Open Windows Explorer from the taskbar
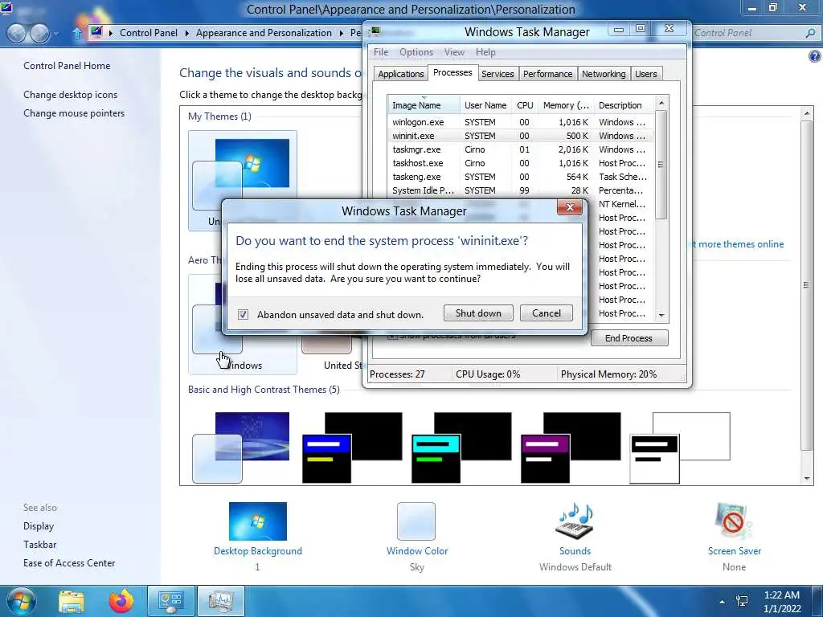 (72, 602)
